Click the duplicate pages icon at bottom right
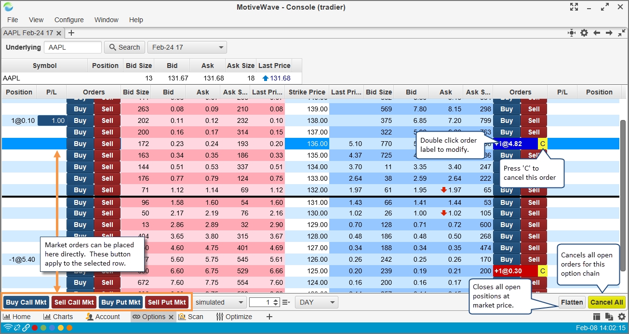629x334 pixels. (609, 317)
